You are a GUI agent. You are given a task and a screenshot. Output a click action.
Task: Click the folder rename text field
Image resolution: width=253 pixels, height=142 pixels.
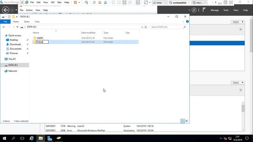(42, 42)
